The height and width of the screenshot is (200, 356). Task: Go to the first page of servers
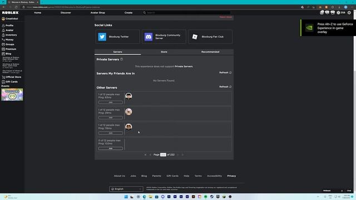[145, 154]
